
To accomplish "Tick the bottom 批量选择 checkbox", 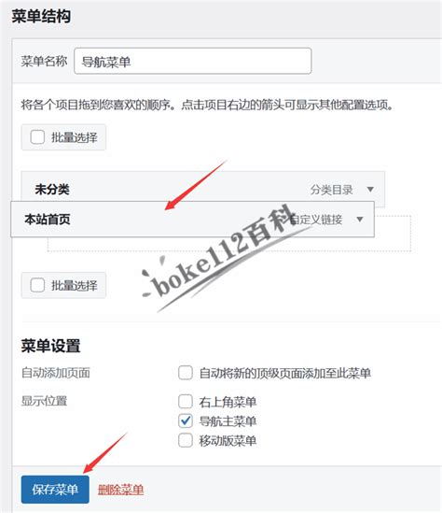I will point(37,285).
